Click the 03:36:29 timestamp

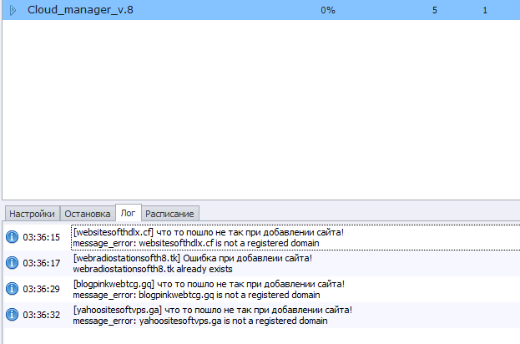(x=42, y=289)
